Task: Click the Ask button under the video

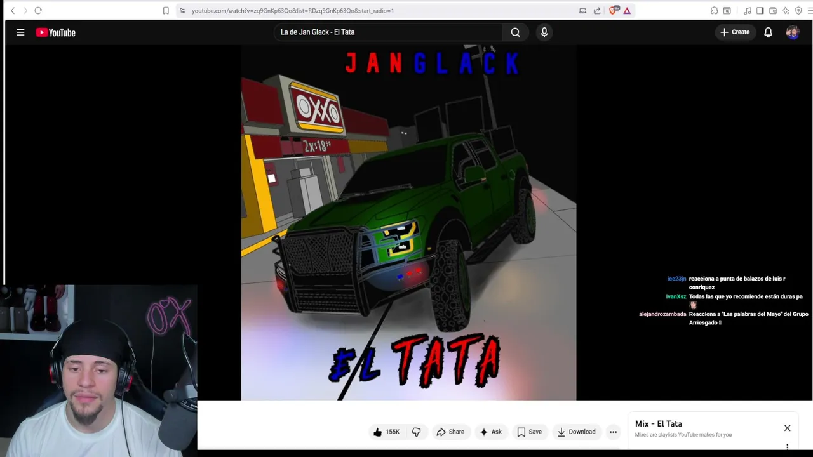Action: pos(490,432)
